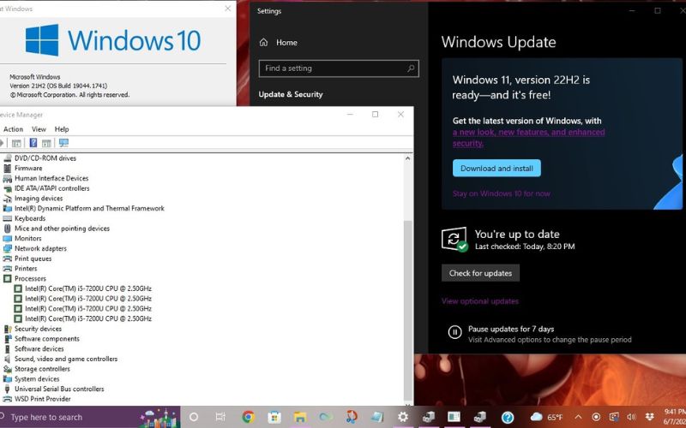The image size is (686, 428).
Task: Click the search magnifier in Find a setting
Action: tap(411, 68)
